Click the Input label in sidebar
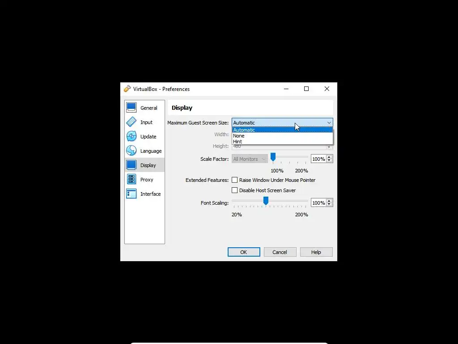 click(146, 122)
